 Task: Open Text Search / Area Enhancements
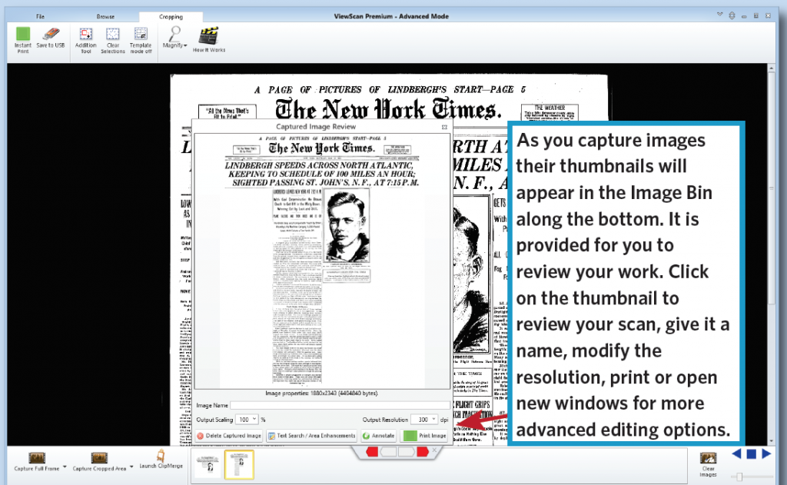[x=312, y=436]
